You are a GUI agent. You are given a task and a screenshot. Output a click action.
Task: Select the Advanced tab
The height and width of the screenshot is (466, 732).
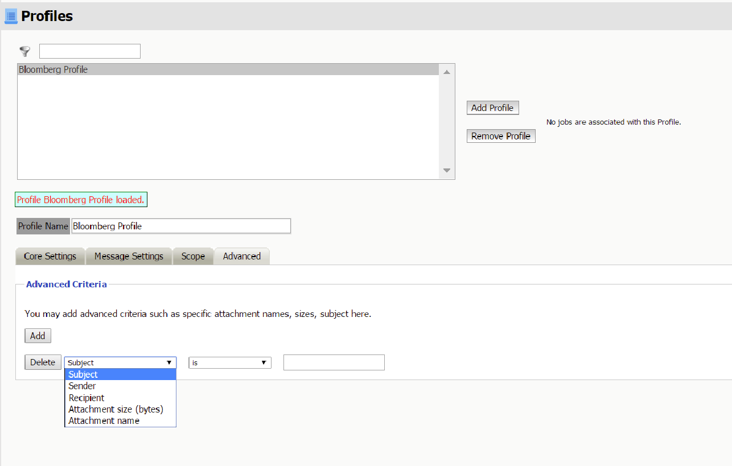coord(242,256)
